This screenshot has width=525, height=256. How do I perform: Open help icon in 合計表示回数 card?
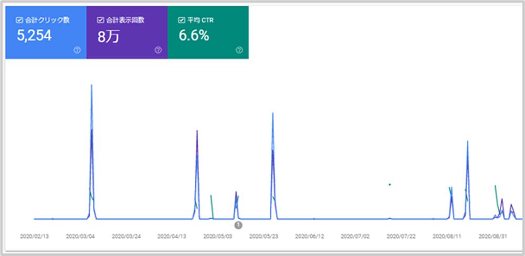(x=158, y=50)
